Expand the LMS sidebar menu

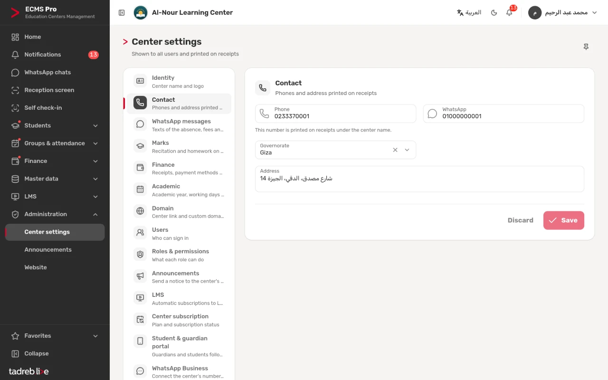click(x=55, y=196)
